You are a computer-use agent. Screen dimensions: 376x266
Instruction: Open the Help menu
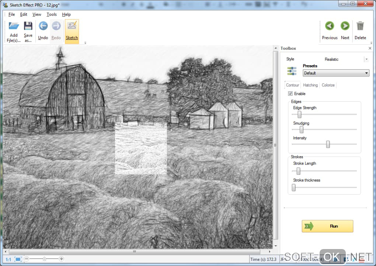tap(66, 14)
